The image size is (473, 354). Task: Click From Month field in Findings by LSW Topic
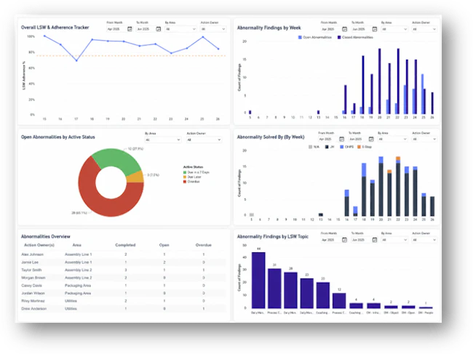point(334,240)
